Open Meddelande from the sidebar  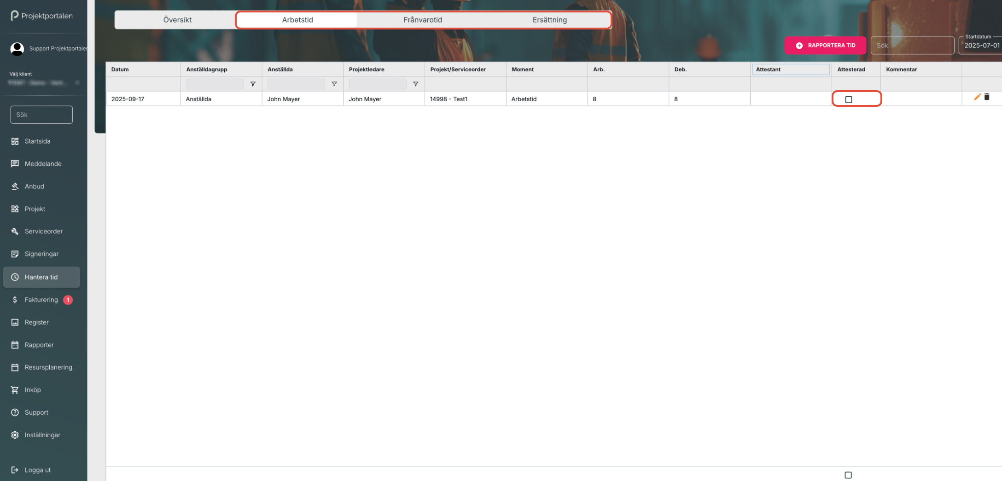[x=43, y=164]
